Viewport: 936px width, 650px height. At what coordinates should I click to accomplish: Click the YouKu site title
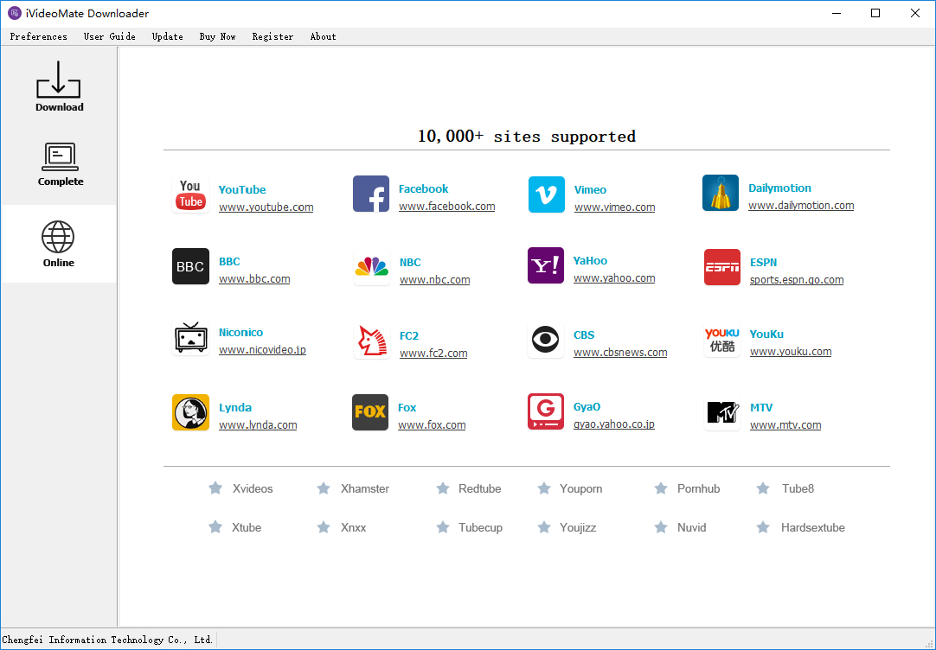(766, 335)
